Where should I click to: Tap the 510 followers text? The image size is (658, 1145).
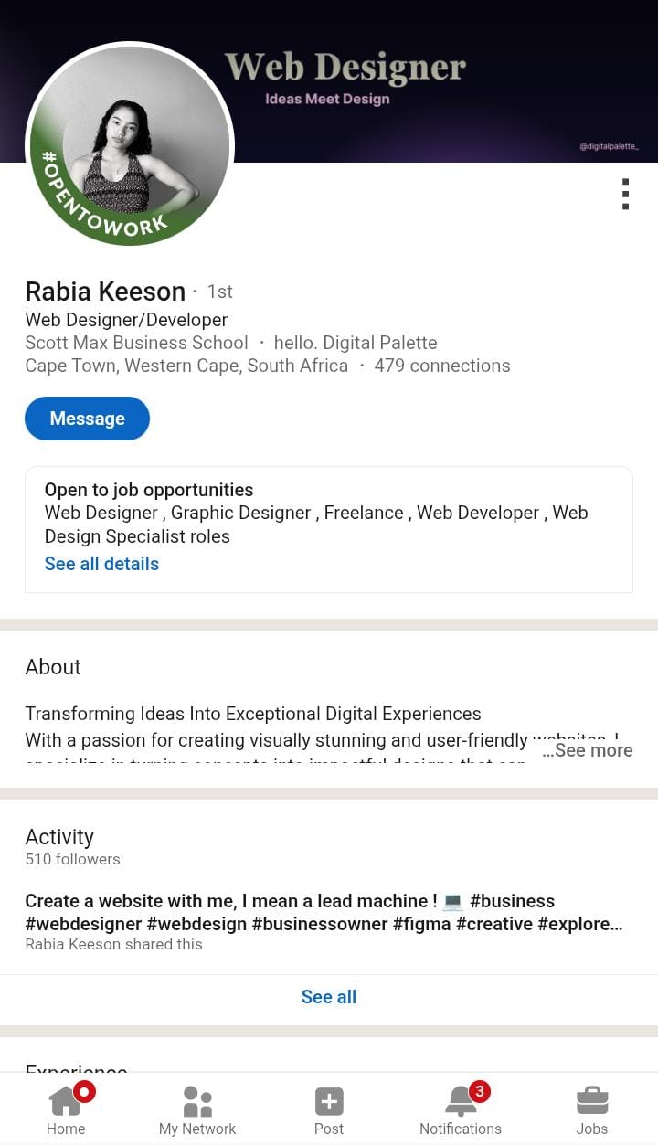click(72, 859)
